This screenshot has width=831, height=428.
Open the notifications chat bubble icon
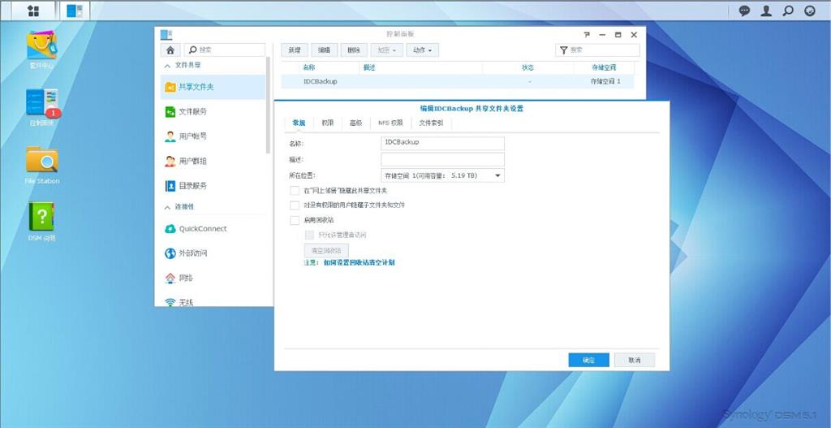pyautogui.click(x=744, y=11)
